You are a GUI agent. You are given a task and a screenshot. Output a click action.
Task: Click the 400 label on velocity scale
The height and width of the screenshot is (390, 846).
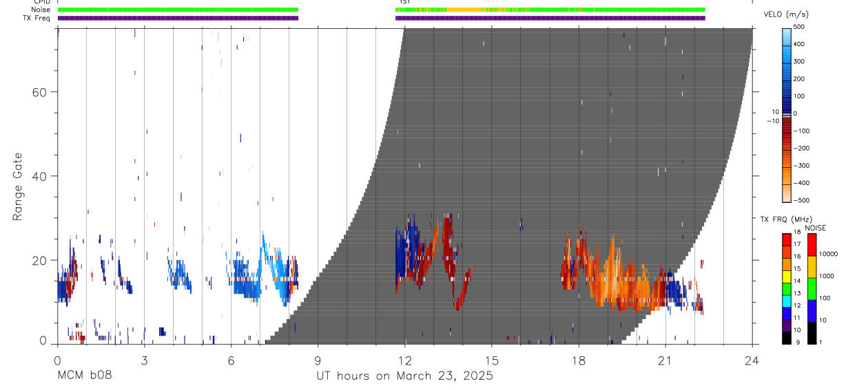click(800, 44)
